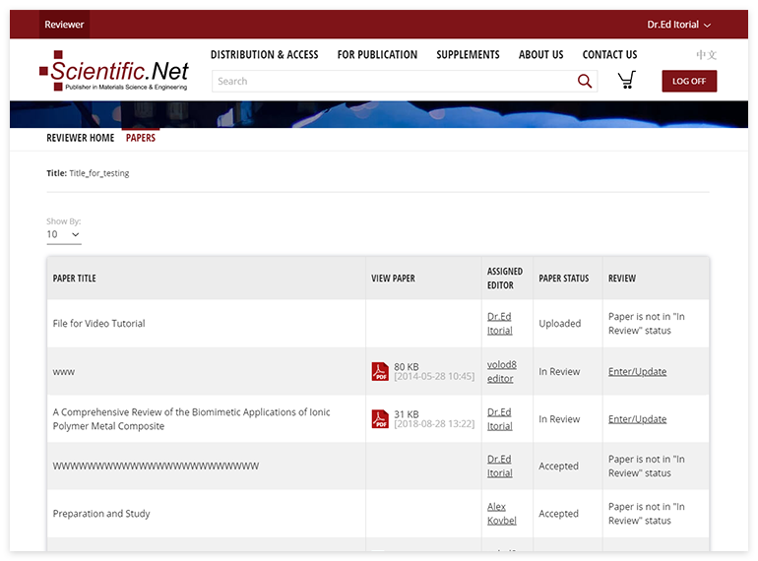Open the For Publication menu

coord(377,55)
